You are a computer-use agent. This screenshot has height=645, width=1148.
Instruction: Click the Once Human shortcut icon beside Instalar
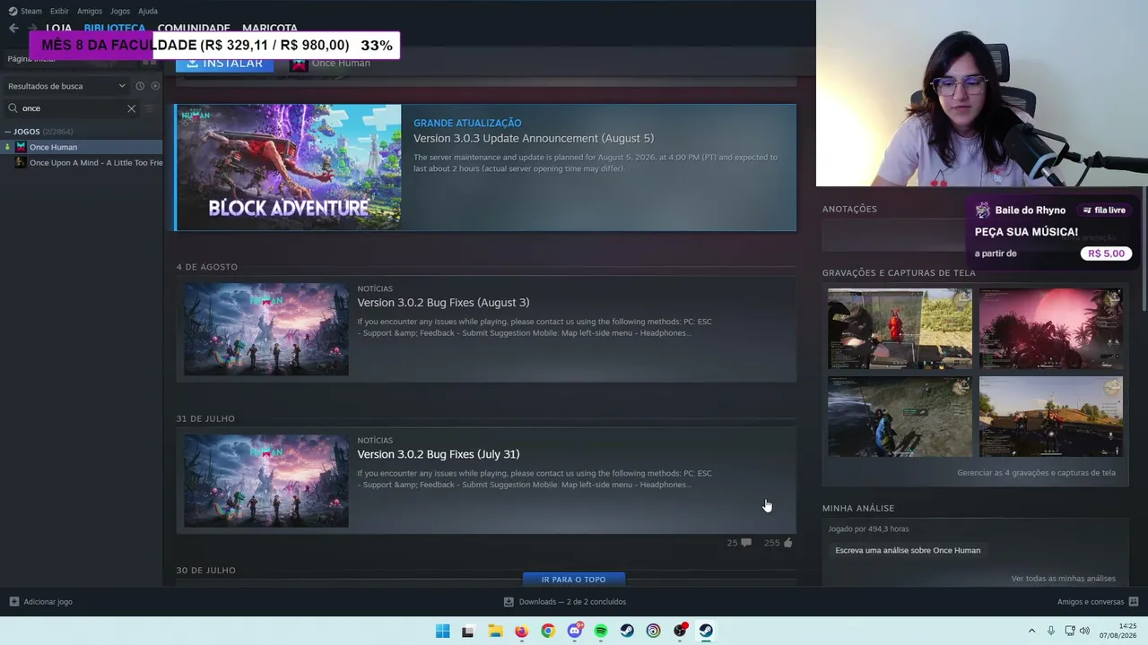tap(299, 63)
